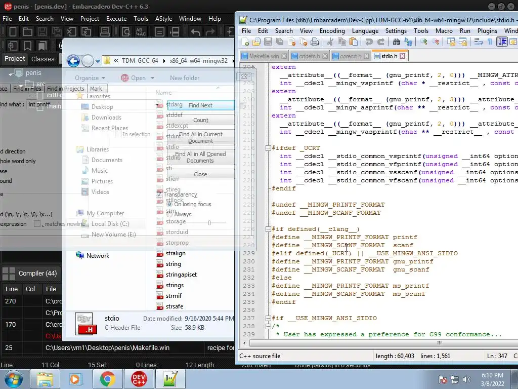Click binoculars Find icon in Notepad++
Viewport: 518px width, 389px height.
click(396, 42)
